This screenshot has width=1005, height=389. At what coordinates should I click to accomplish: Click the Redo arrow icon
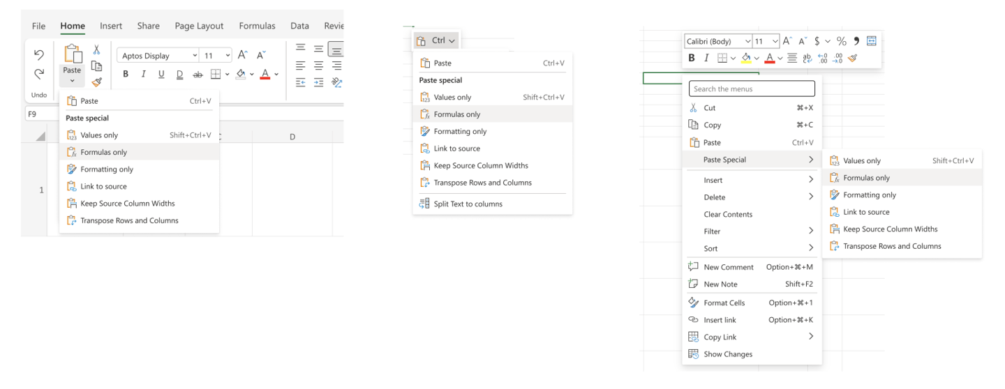coord(39,73)
